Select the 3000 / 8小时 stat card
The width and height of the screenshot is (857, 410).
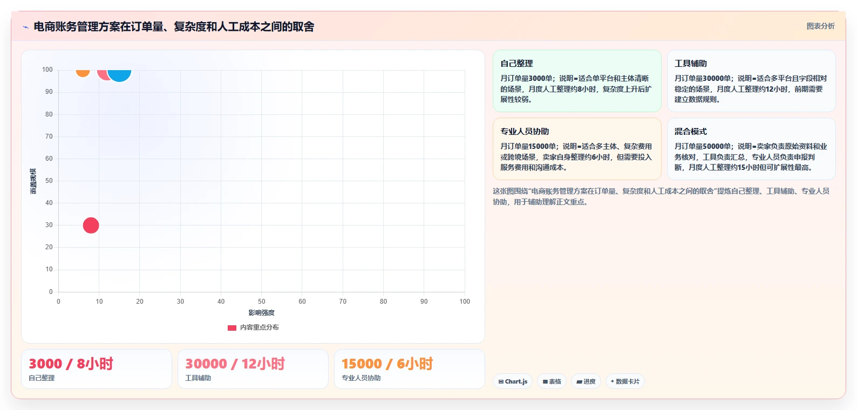click(97, 369)
